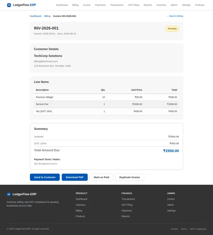Open Dashboard in the top navigation
213x235 pixels.
[62, 5]
